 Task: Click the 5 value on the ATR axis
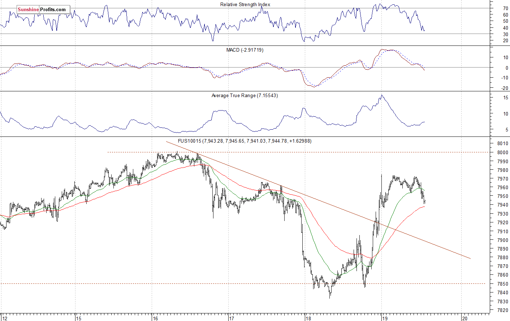click(x=507, y=130)
